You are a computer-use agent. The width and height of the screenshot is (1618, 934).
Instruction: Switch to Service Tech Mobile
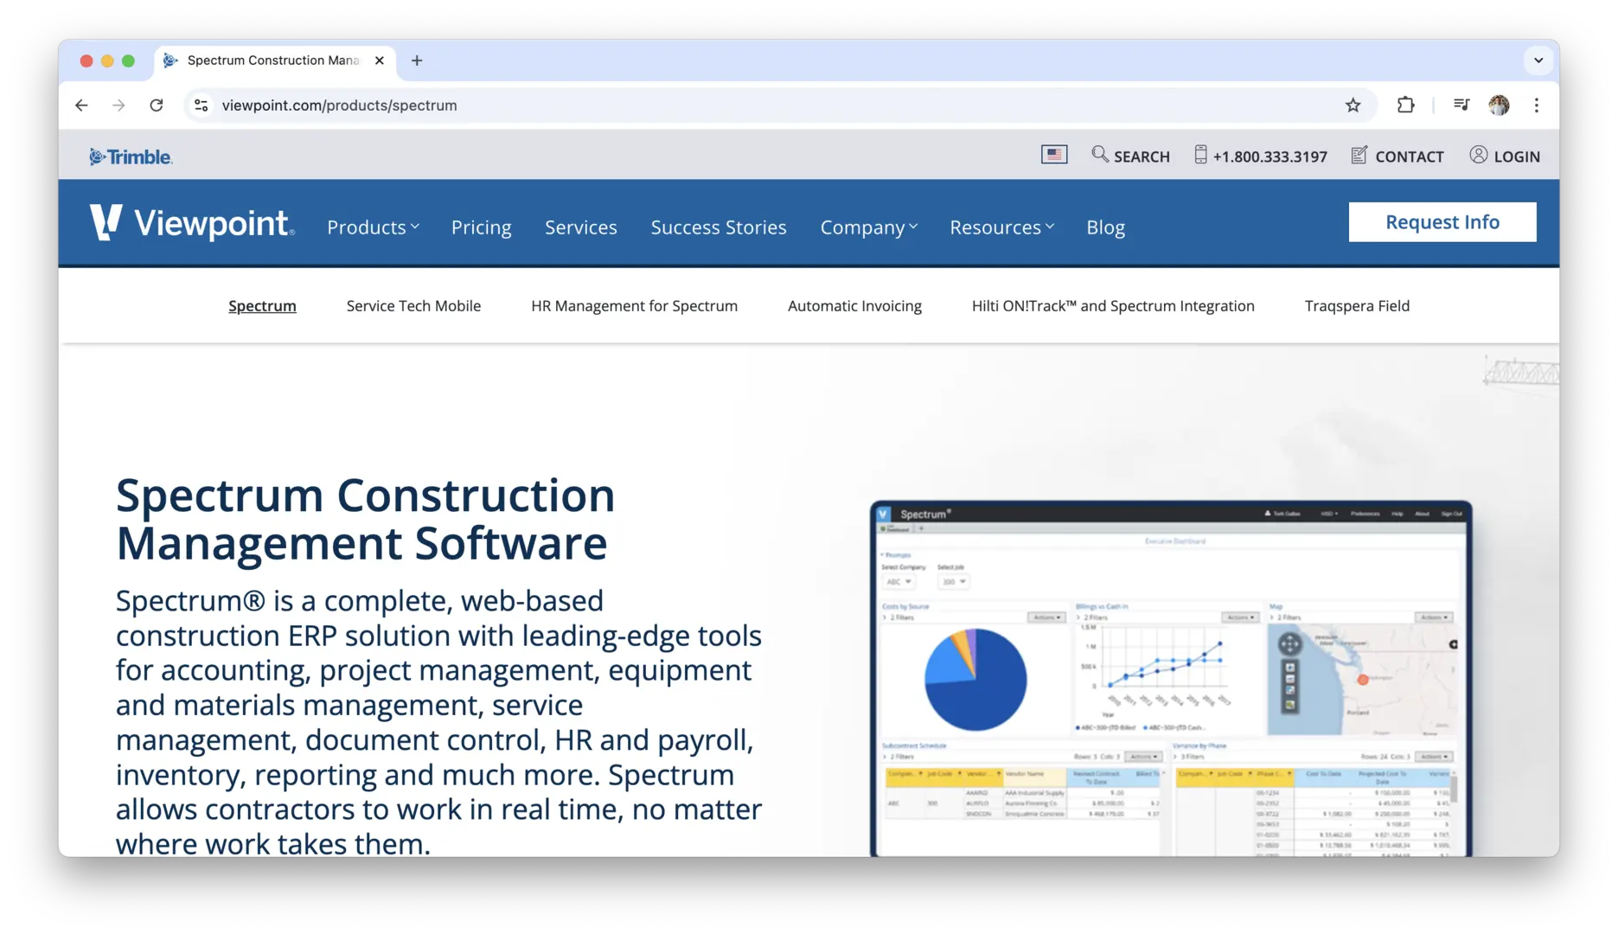(x=413, y=306)
